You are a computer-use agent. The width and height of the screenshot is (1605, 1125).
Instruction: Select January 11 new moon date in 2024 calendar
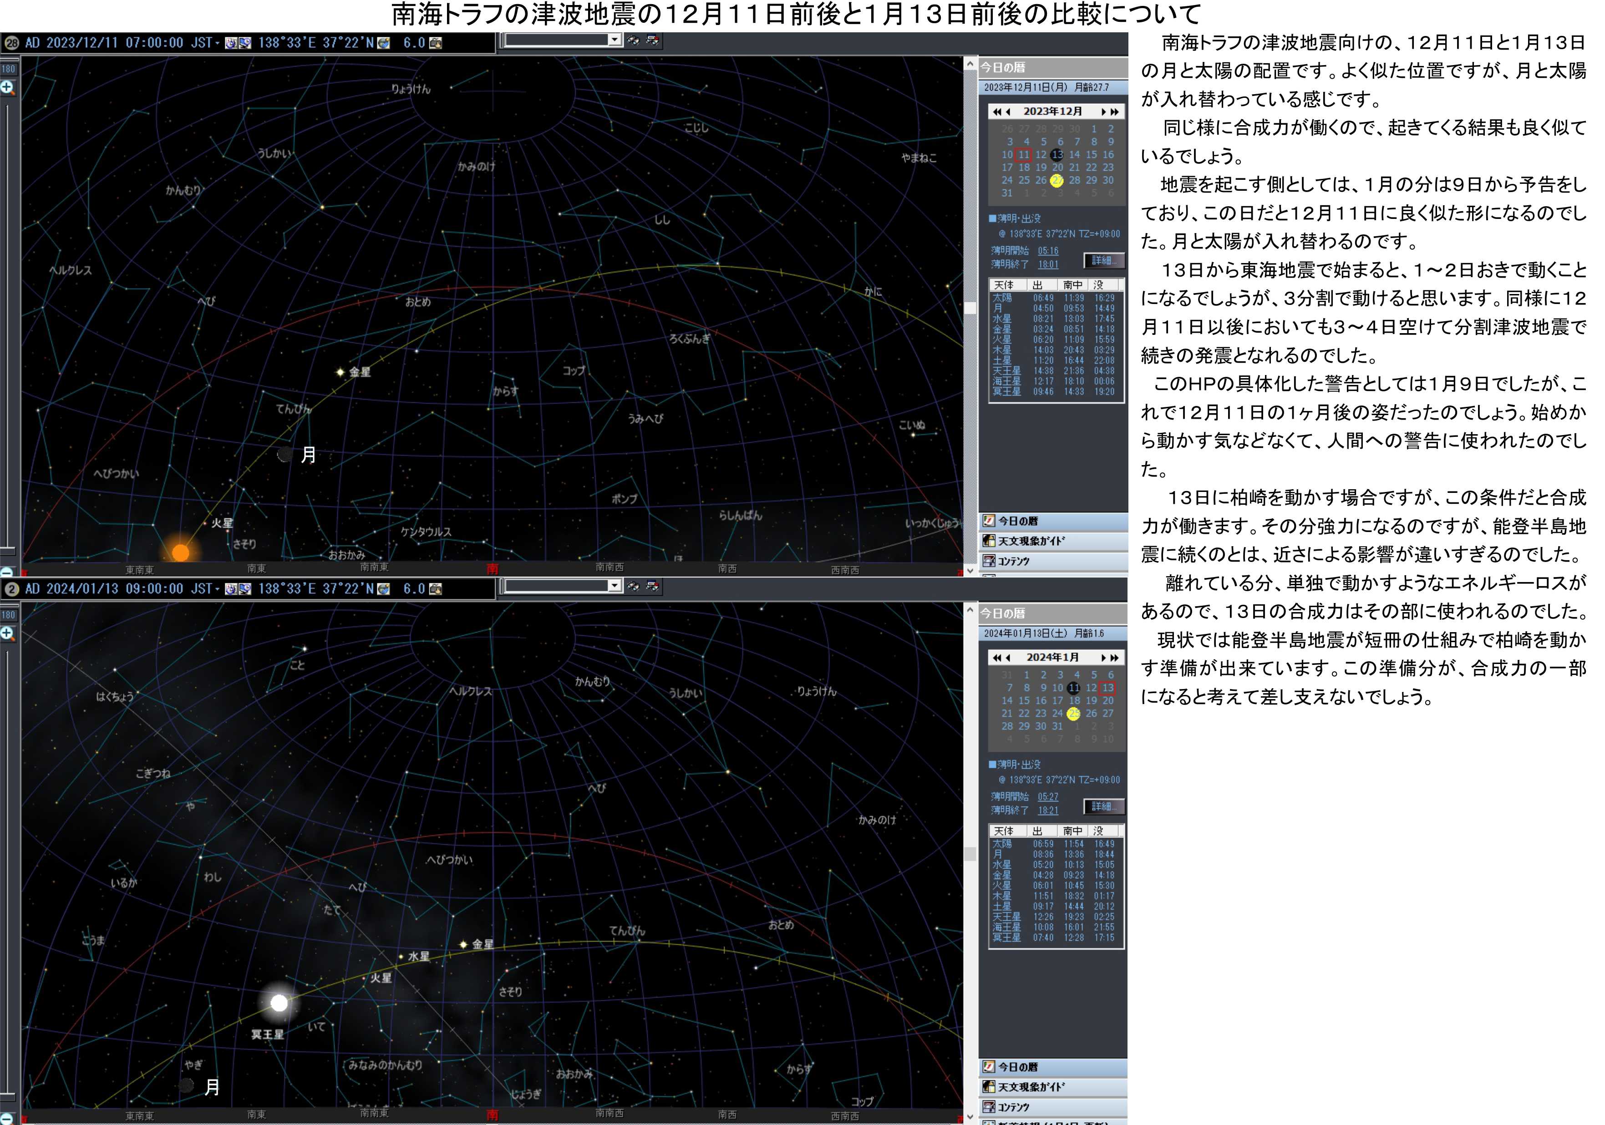point(1074,688)
